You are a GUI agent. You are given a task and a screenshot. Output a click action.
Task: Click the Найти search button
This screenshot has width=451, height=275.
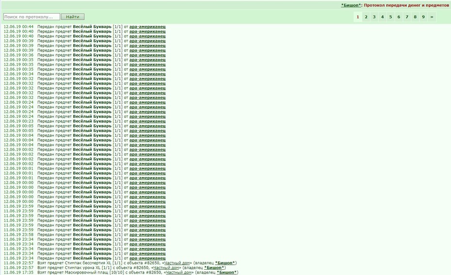point(73,16)
